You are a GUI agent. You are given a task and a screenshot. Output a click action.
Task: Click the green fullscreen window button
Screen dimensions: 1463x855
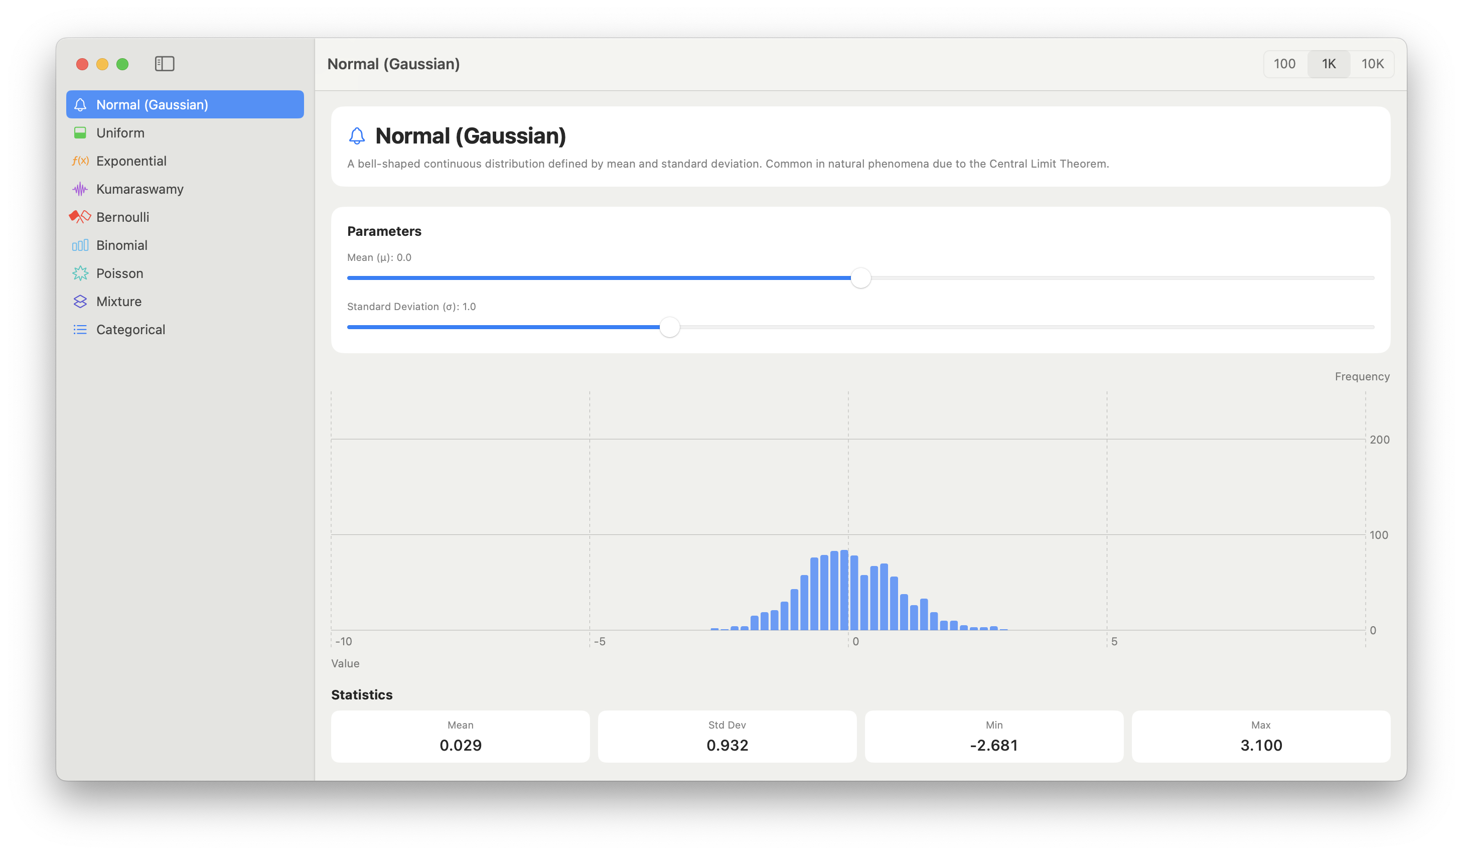[122, 64]
